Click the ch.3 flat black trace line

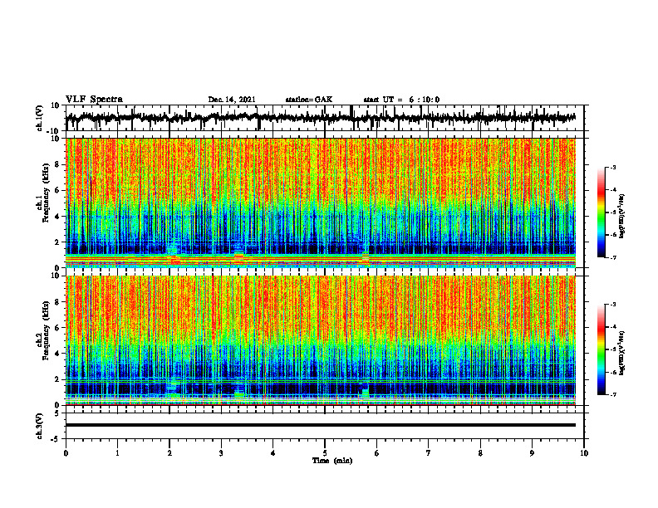click(321, 425)
